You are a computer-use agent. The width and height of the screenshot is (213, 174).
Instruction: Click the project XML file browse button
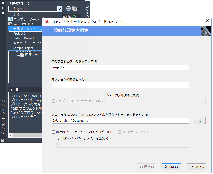[x=200, y=145]
